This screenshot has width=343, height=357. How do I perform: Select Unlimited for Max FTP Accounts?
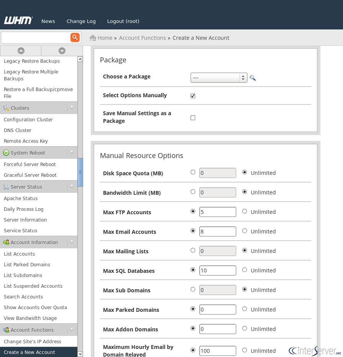pos(245,211)
